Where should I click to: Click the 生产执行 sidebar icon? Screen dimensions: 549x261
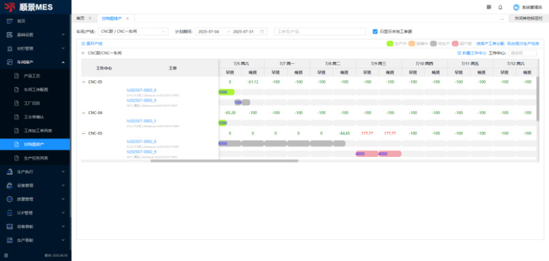(x=10, y=171)
